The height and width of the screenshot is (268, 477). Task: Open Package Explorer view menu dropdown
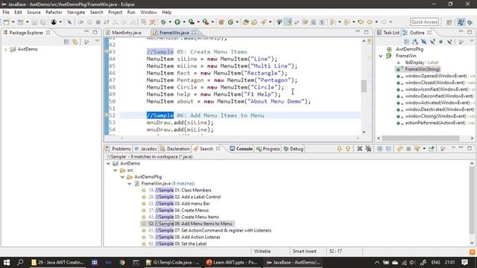[97, 42]
